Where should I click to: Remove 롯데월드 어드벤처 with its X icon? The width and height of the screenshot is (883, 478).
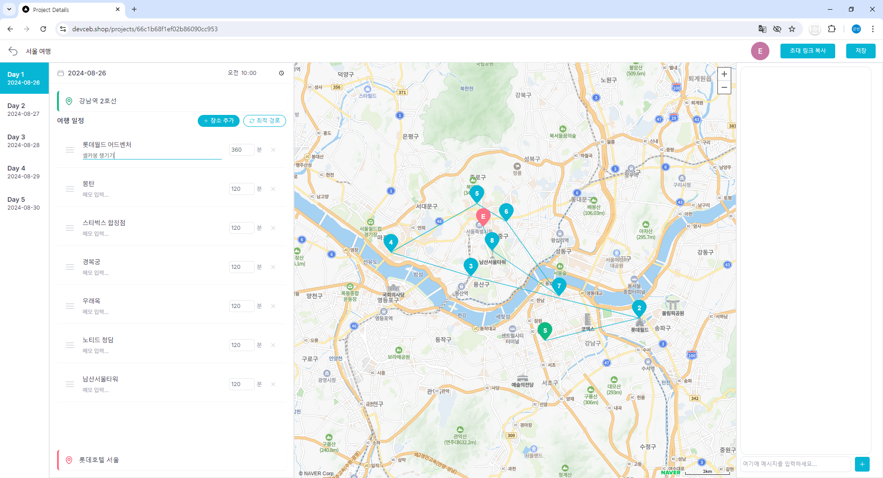(273, 150)
